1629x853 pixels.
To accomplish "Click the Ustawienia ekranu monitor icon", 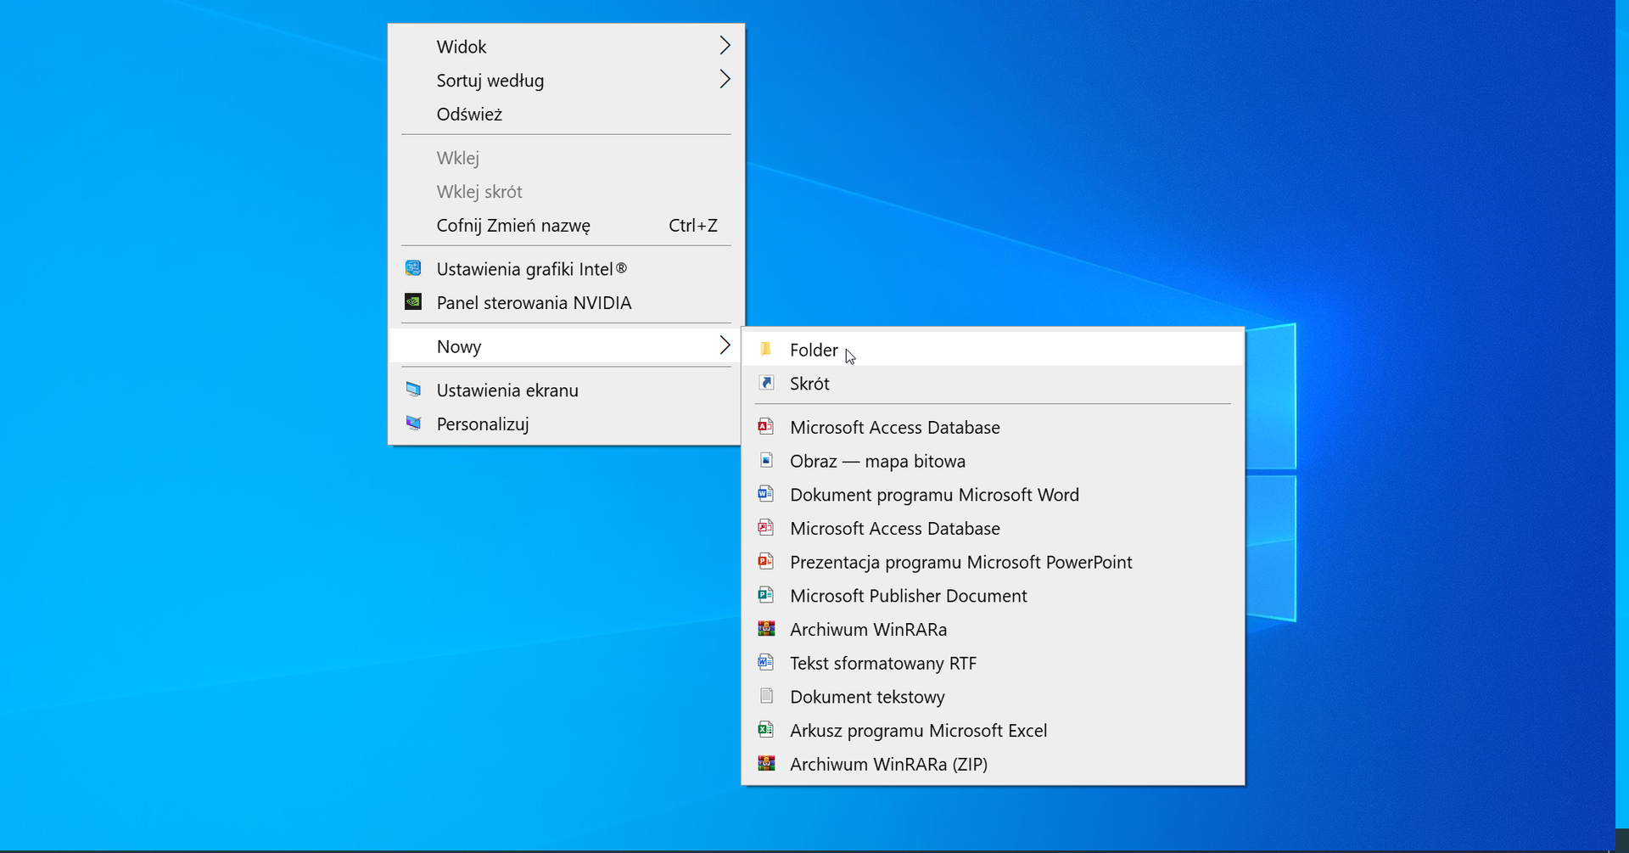I will 413,390.
